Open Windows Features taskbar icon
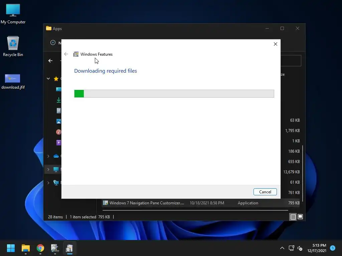Image resolution: width=342 pixels, height=256 pixels. point(69,248)
